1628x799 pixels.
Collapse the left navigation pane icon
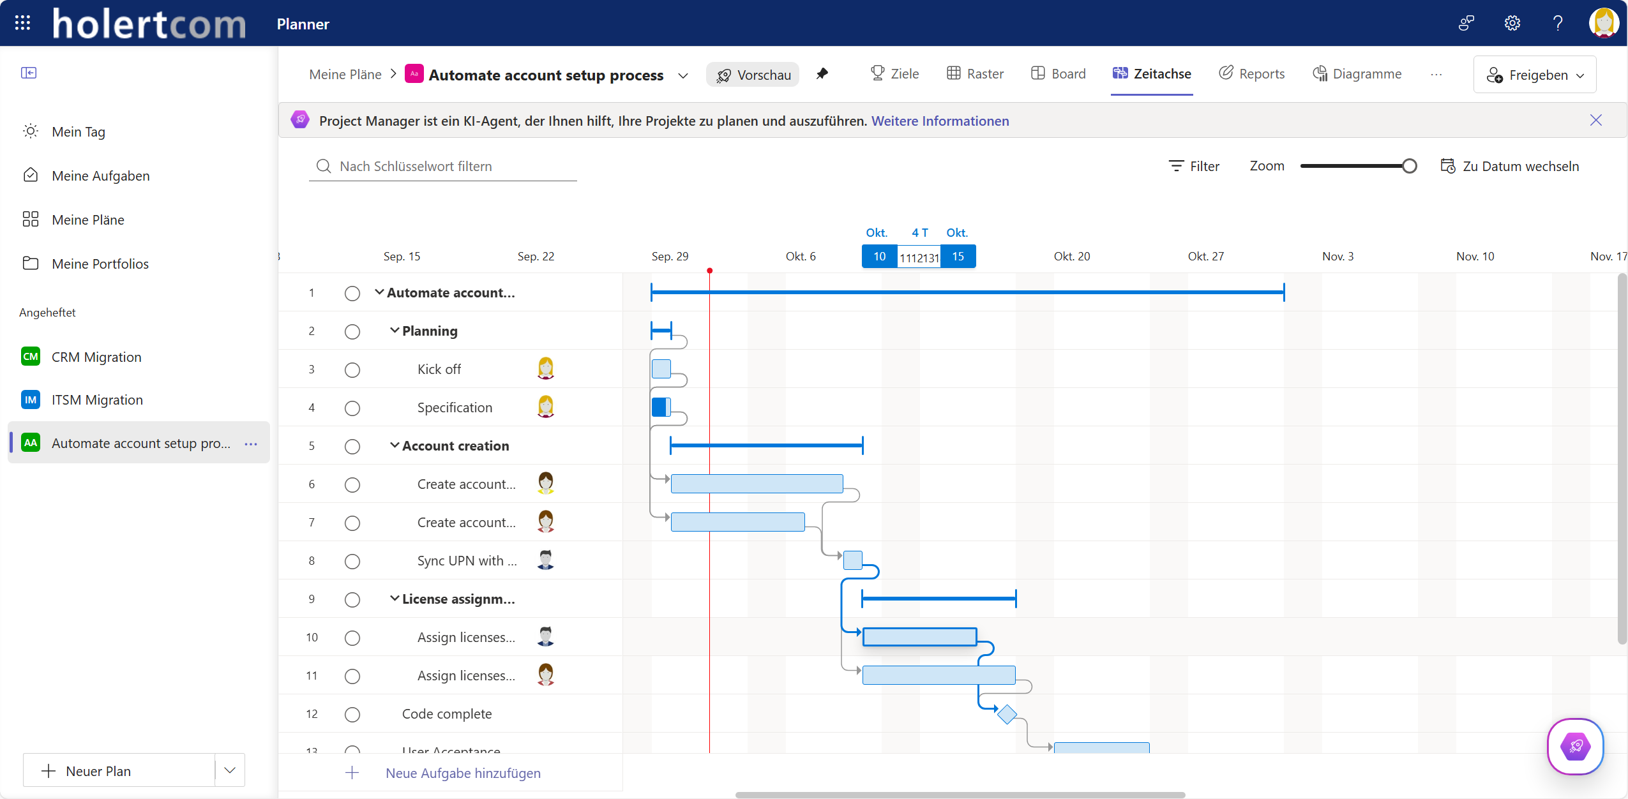pyautogui.click(x=29, y=73)
